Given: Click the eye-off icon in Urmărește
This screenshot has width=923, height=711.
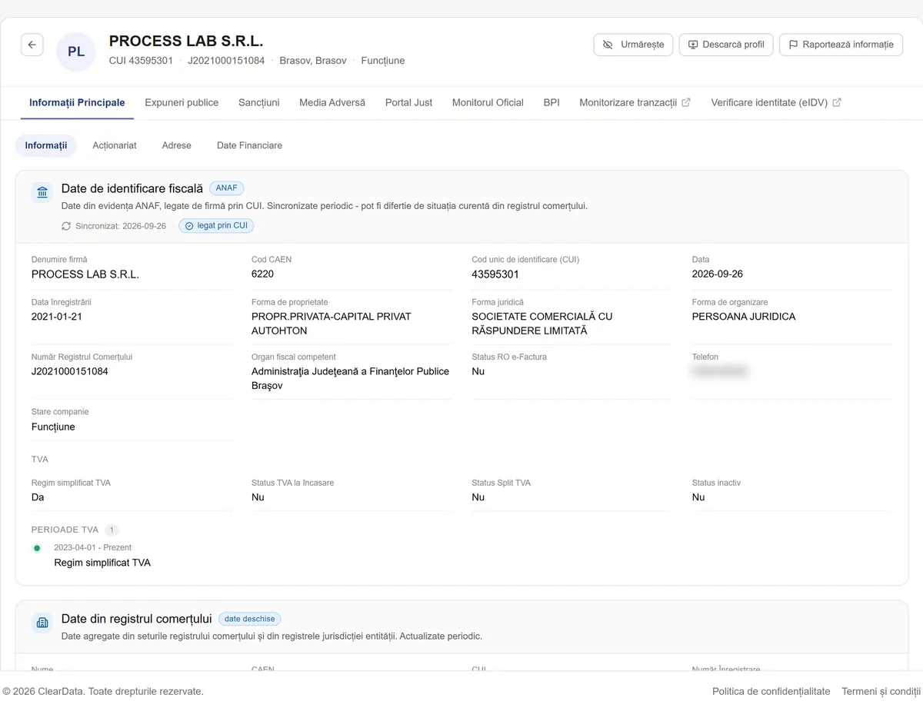Looking at the screenshot, I should [x=608, y=45].
